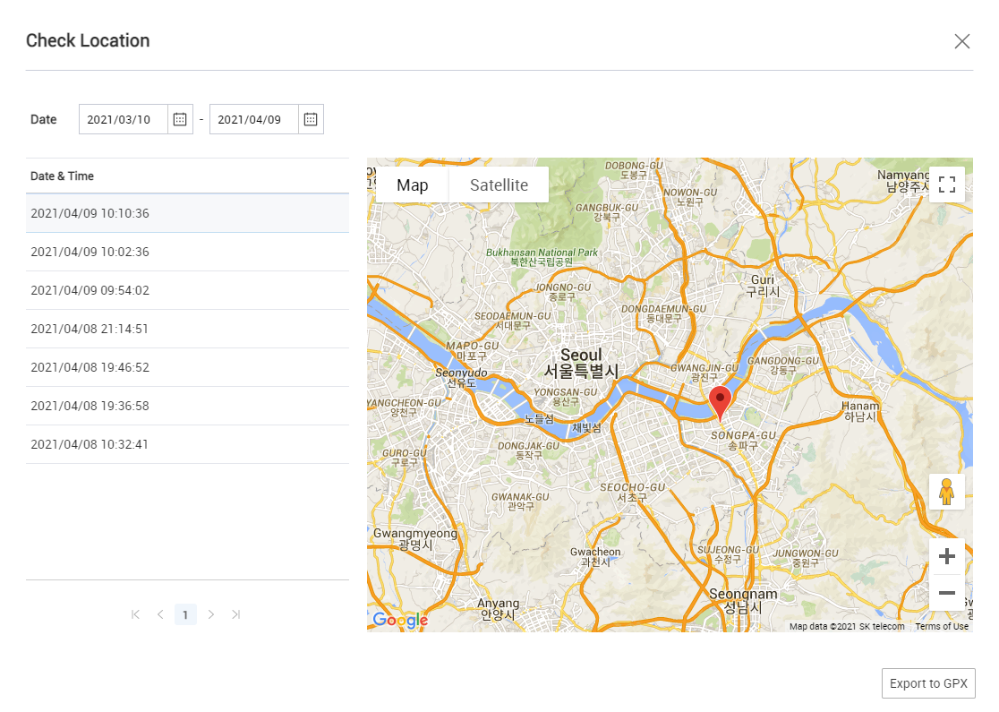
Task: Toggle fullscreen map view
Action: (947, 184)
